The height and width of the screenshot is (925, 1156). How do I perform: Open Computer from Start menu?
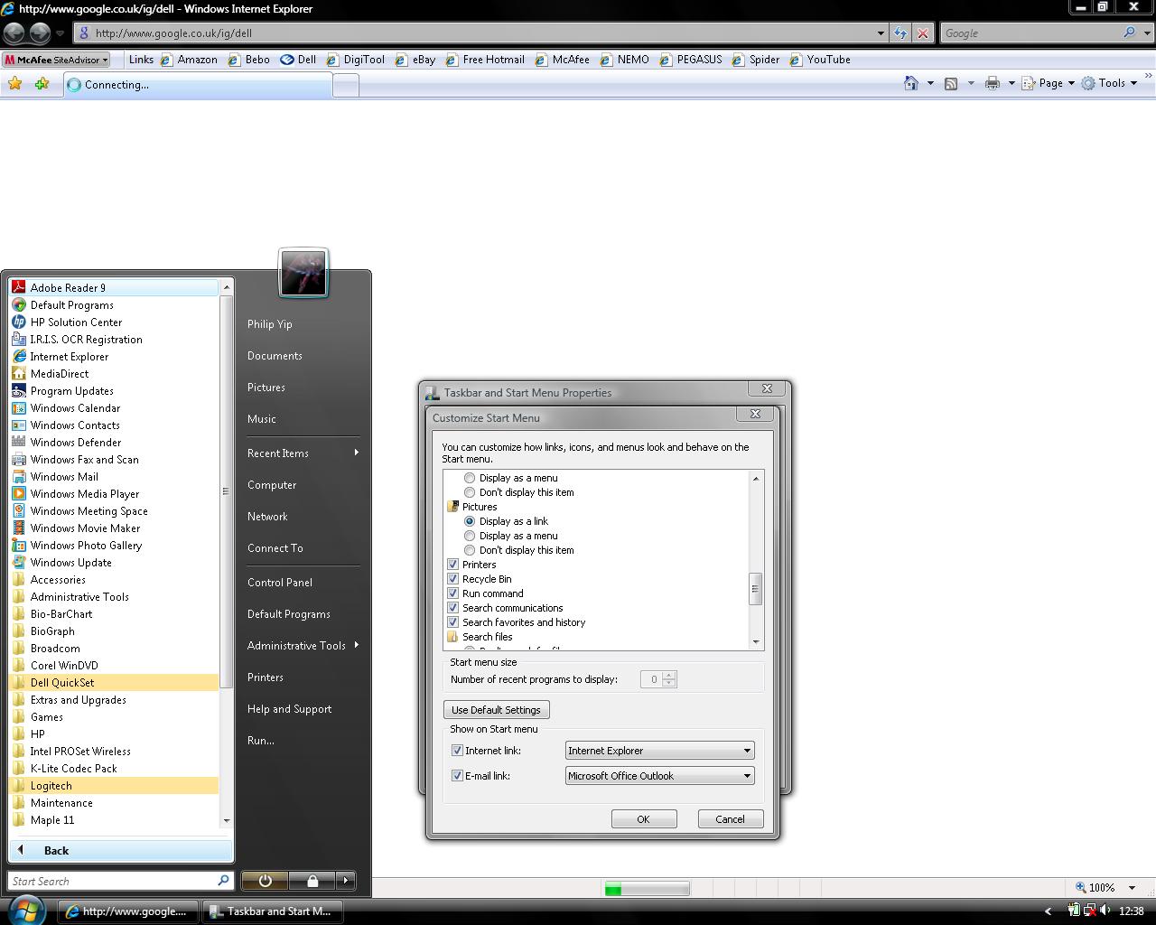click(272, 484)
